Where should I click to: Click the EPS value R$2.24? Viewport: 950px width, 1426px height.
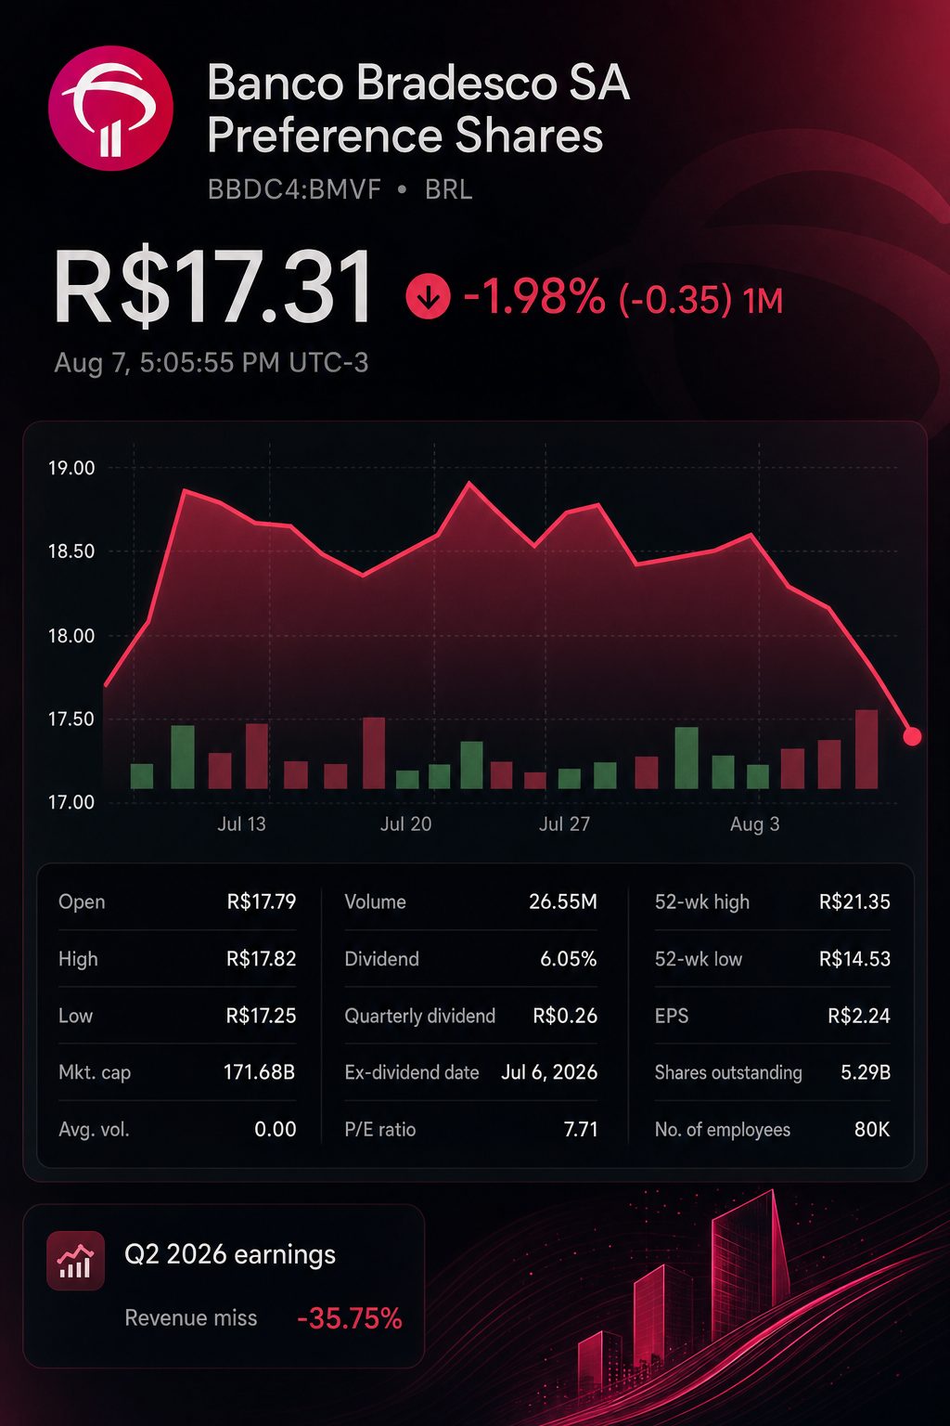[x=859, y=1016]
